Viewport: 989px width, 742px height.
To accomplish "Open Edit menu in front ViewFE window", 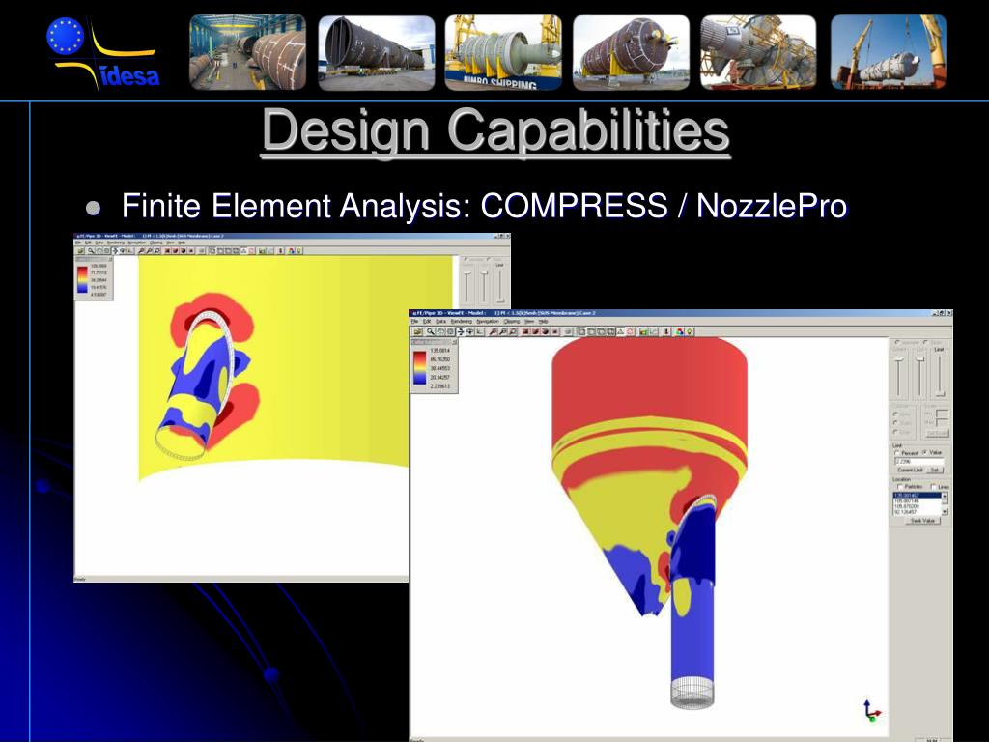I will pos(426,321).
